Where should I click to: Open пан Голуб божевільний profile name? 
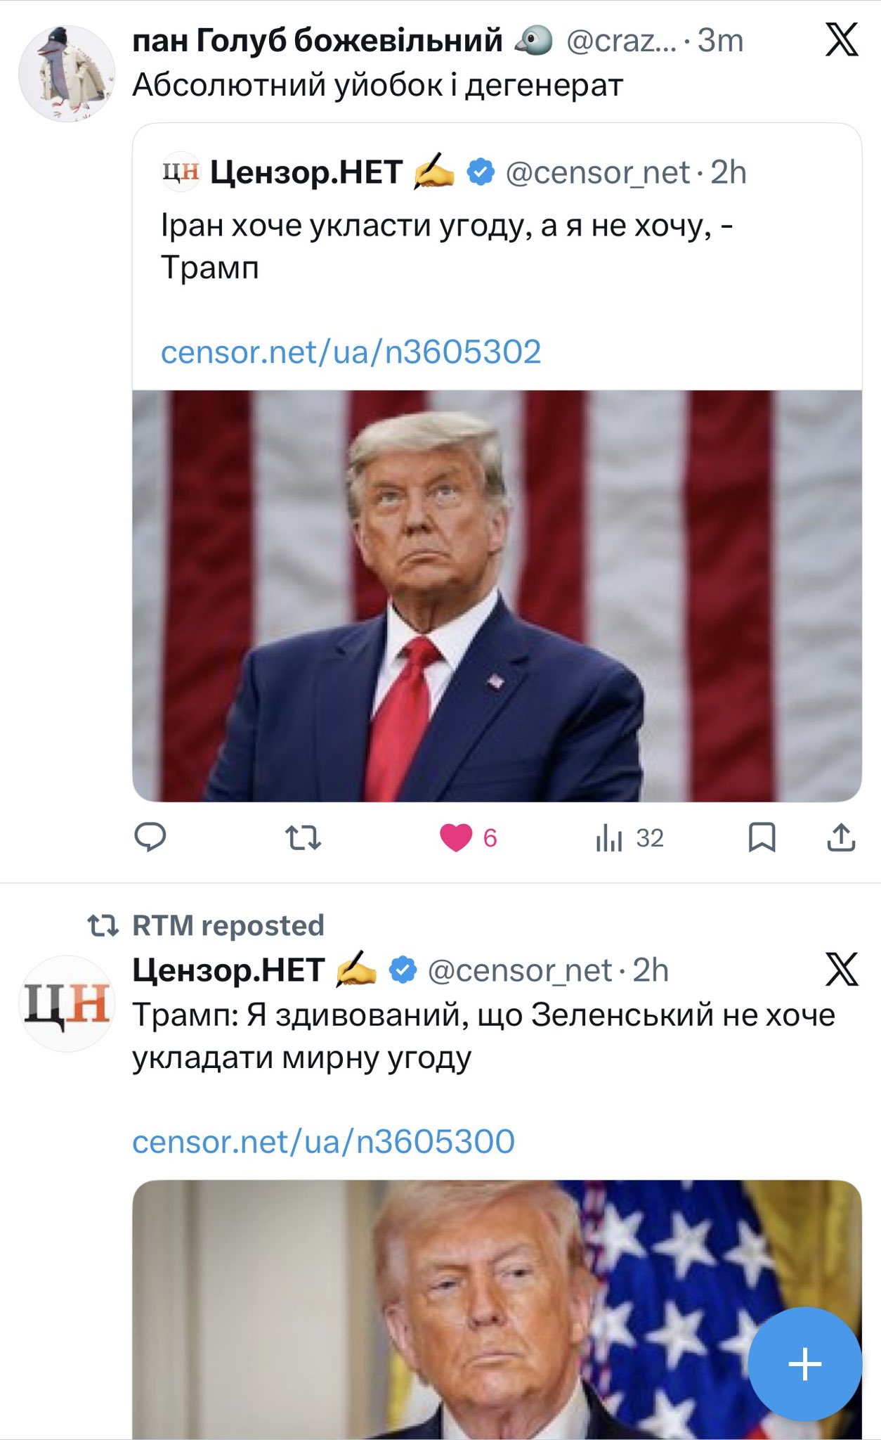[318, 40]
